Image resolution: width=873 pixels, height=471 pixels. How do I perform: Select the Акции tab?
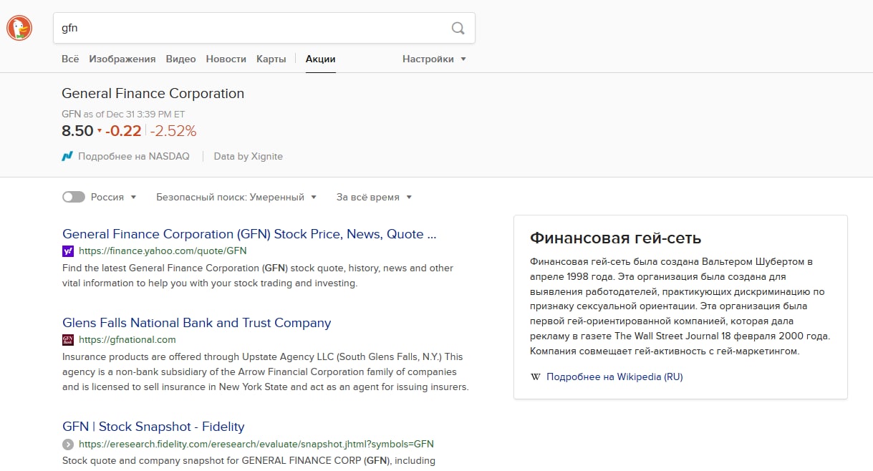[x=320, y=59]
